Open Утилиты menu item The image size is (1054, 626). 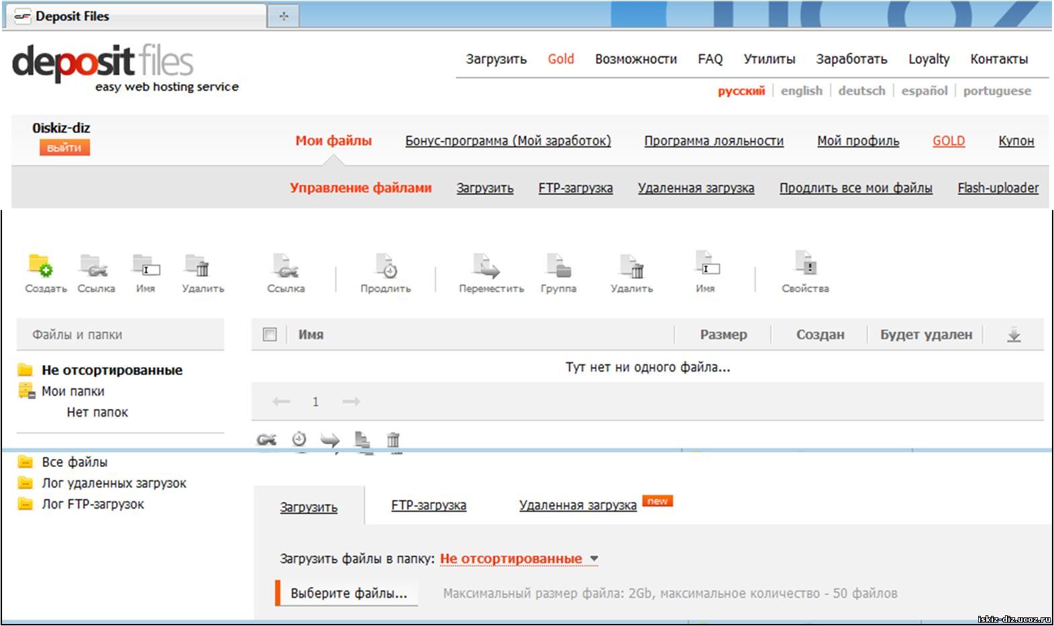770,59
